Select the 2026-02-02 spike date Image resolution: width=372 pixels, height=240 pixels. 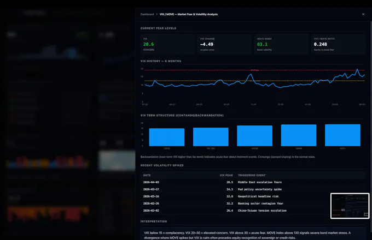pos(151,211)
